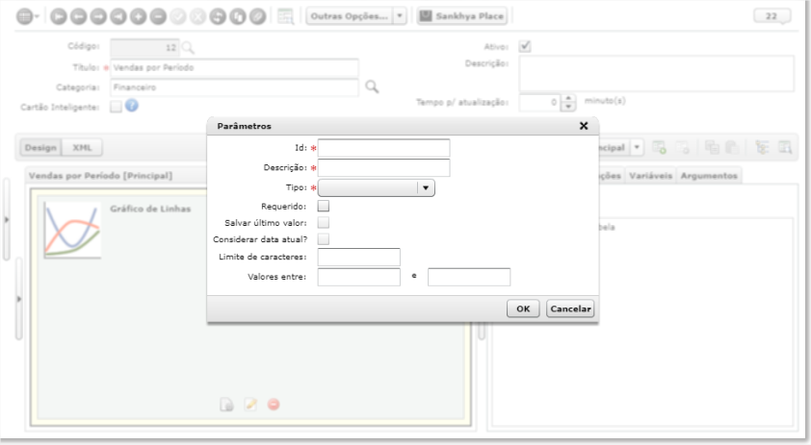
Task: Close the Parâmetros dialog
Action: 584,126
